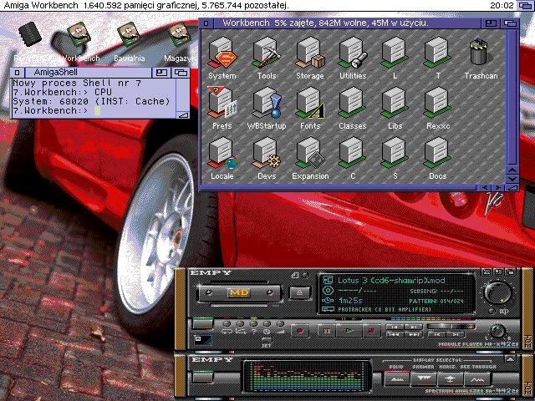Click the fast forward button
Screen dimensions: 535x401
413,334
